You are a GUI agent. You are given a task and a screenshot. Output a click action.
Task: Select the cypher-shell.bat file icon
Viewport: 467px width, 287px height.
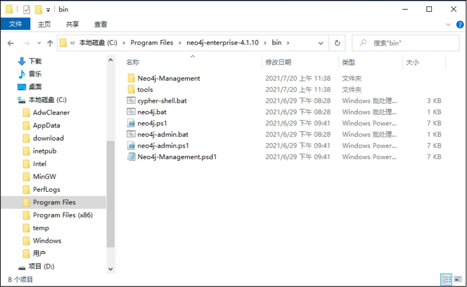(131, 101)
